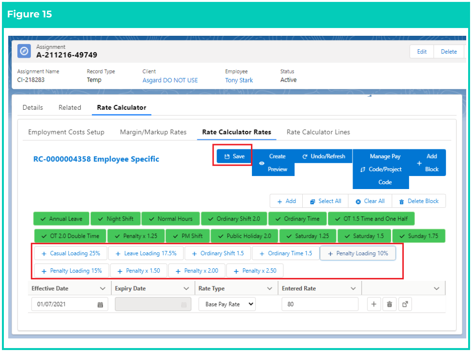472x351 pixels.
Task: Add Casual Loading 25% pay code
Action: pyautogui.click(x=71, y=253)
